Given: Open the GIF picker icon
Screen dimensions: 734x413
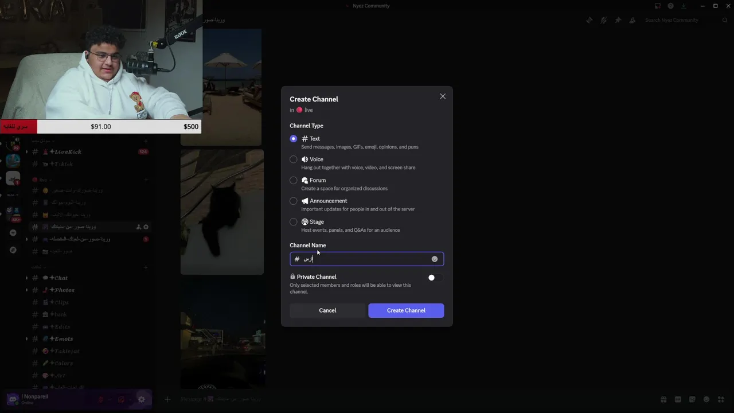Looking at the screenshot, I should click(x=678, y=399).
